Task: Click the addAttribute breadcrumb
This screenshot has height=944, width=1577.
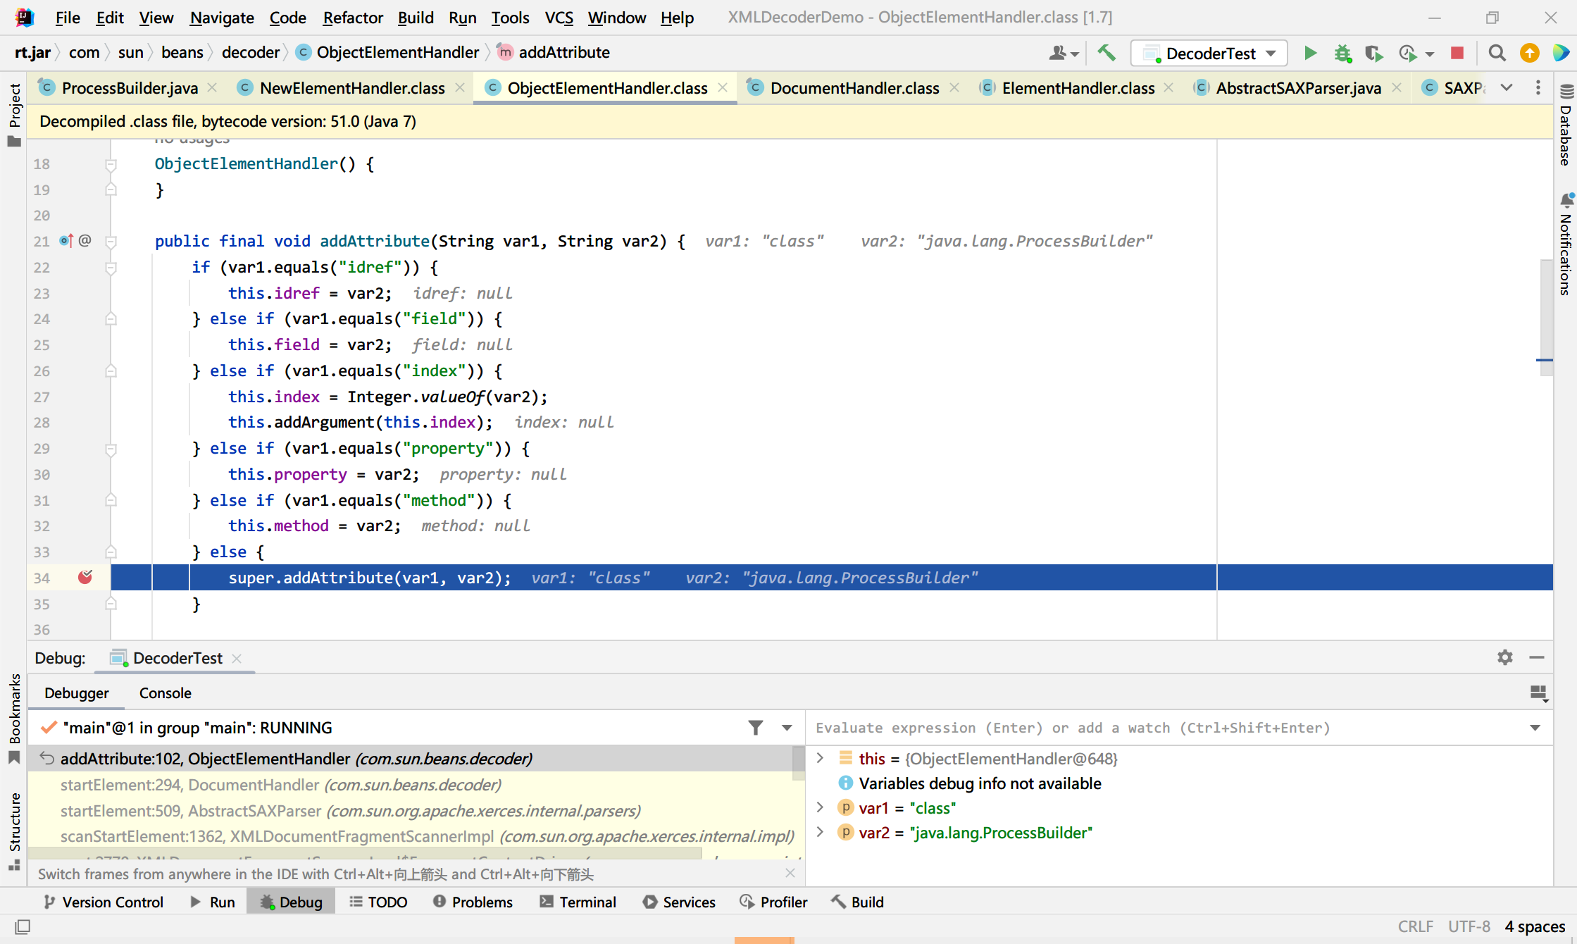Action: coord(554,53)
